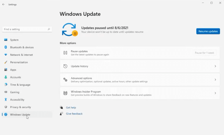The height and width of the screenshot is (135, 224).
Task: Select Time & language
Action: [x=27, y=85]
